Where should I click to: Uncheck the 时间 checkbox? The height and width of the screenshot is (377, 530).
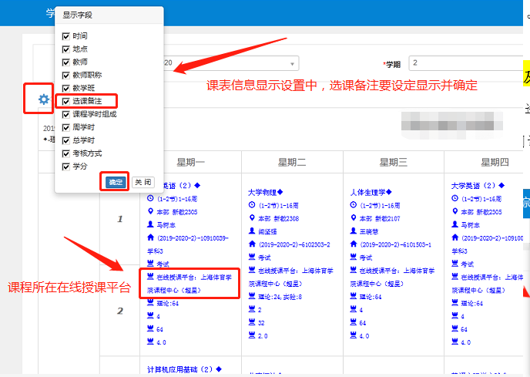click(66, 36)
